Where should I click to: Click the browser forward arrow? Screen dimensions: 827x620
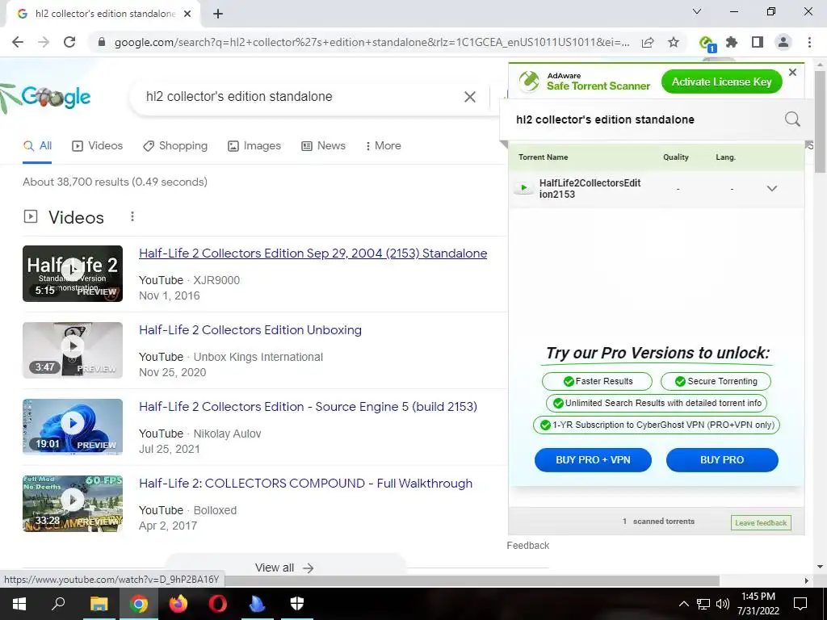(44, 42)
